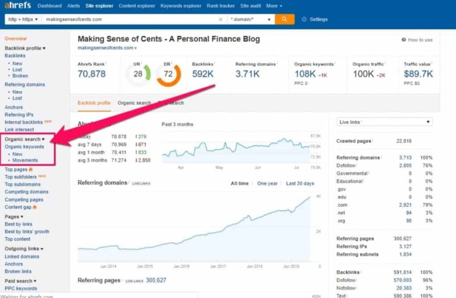Click the Referring domains 3.71K value
456x298 pixels.
click(248, 74)
